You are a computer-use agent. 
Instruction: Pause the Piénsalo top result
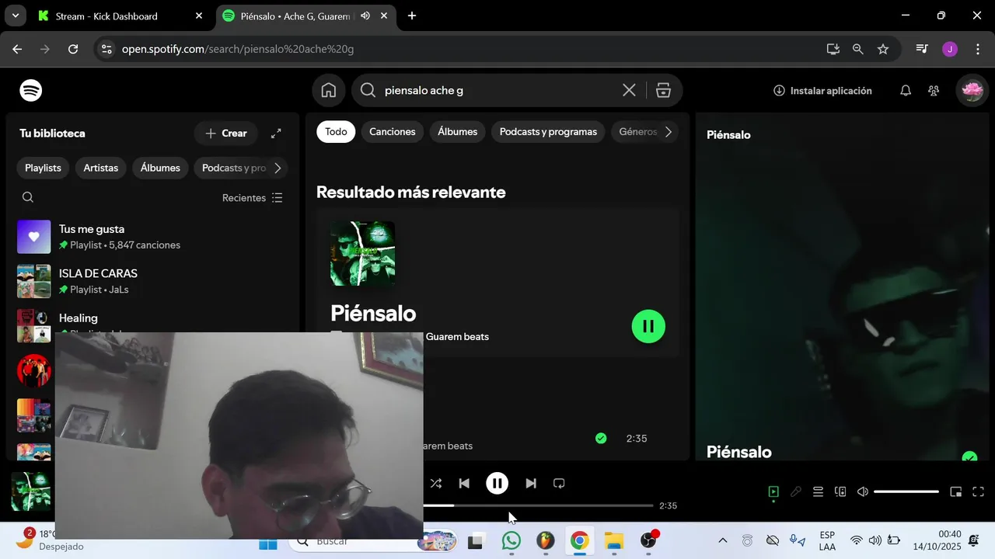point(648,326)
